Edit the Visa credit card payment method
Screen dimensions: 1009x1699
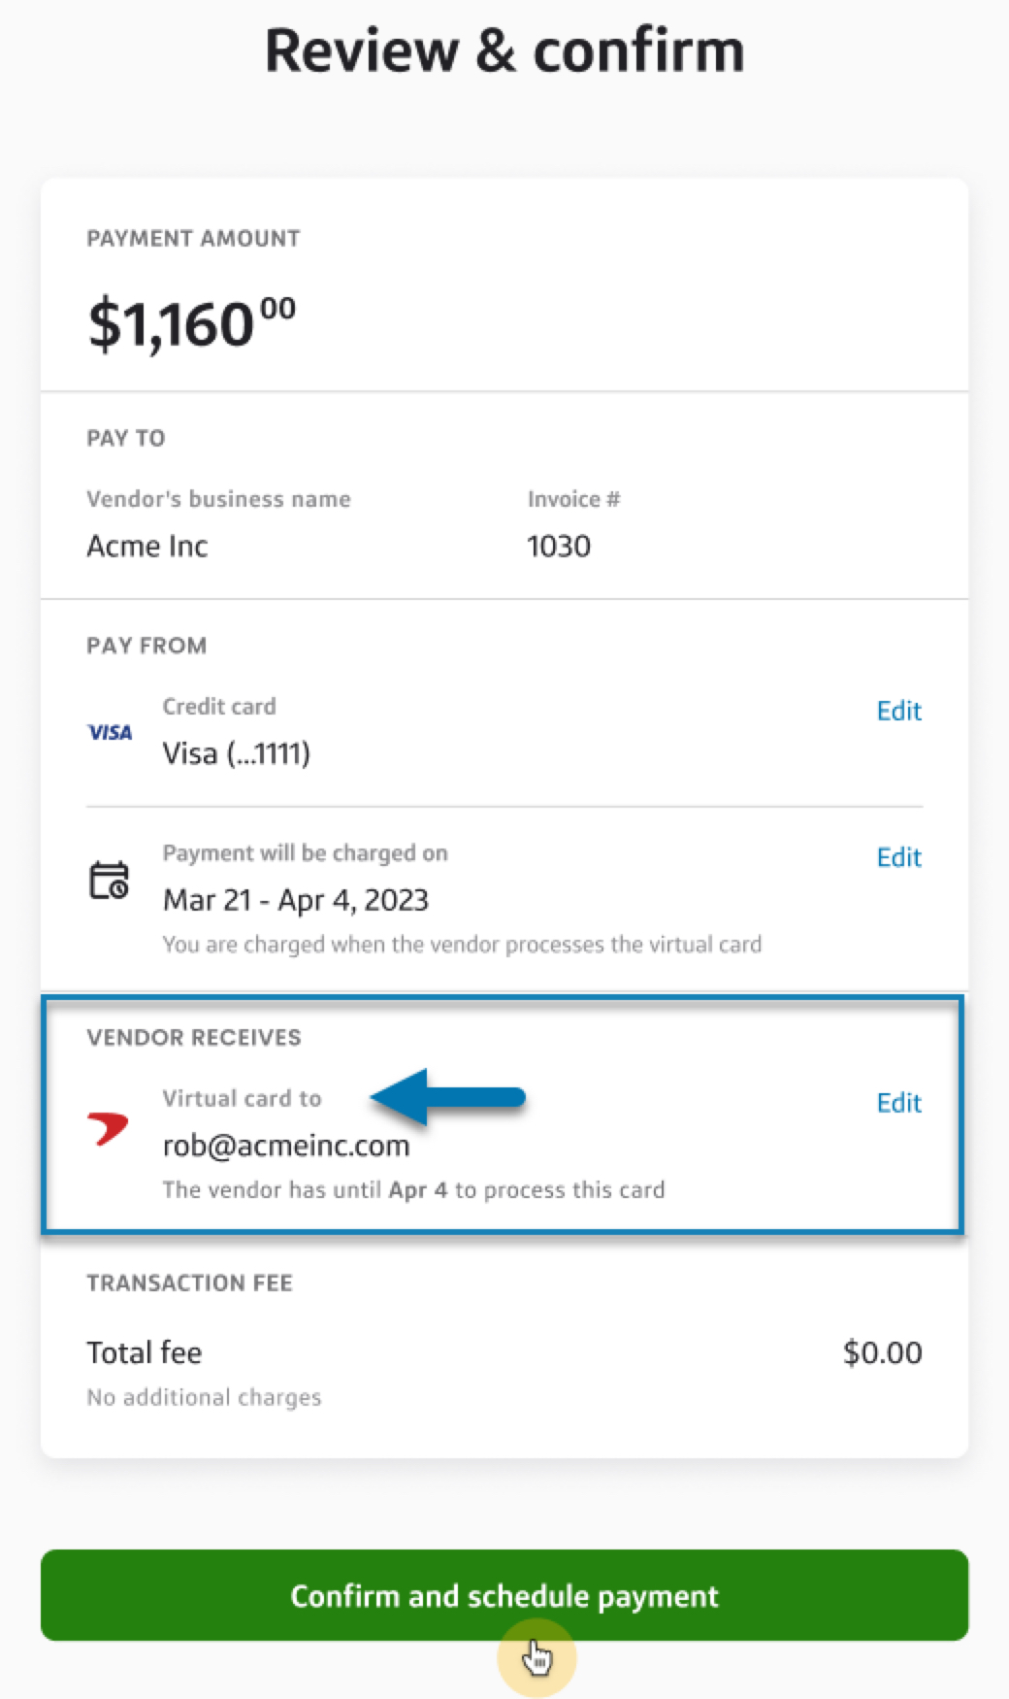point(898,711)
